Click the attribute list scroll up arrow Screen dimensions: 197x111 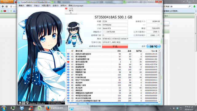pos(159,51)
